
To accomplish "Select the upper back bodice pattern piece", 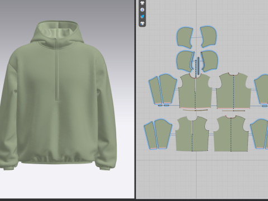I will [x=234, y=90].
